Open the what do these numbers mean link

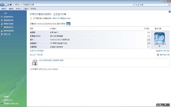point(163,51)
